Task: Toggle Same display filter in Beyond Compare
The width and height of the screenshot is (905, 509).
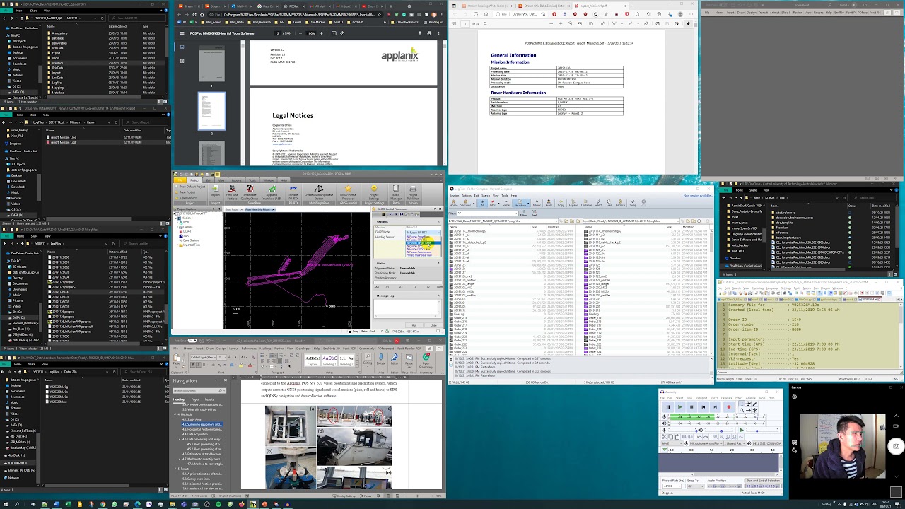Action: (x=506, y=203)
